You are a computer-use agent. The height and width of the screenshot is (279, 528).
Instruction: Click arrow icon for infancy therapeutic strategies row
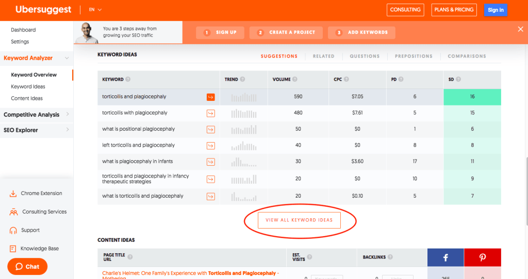point(211,179)
